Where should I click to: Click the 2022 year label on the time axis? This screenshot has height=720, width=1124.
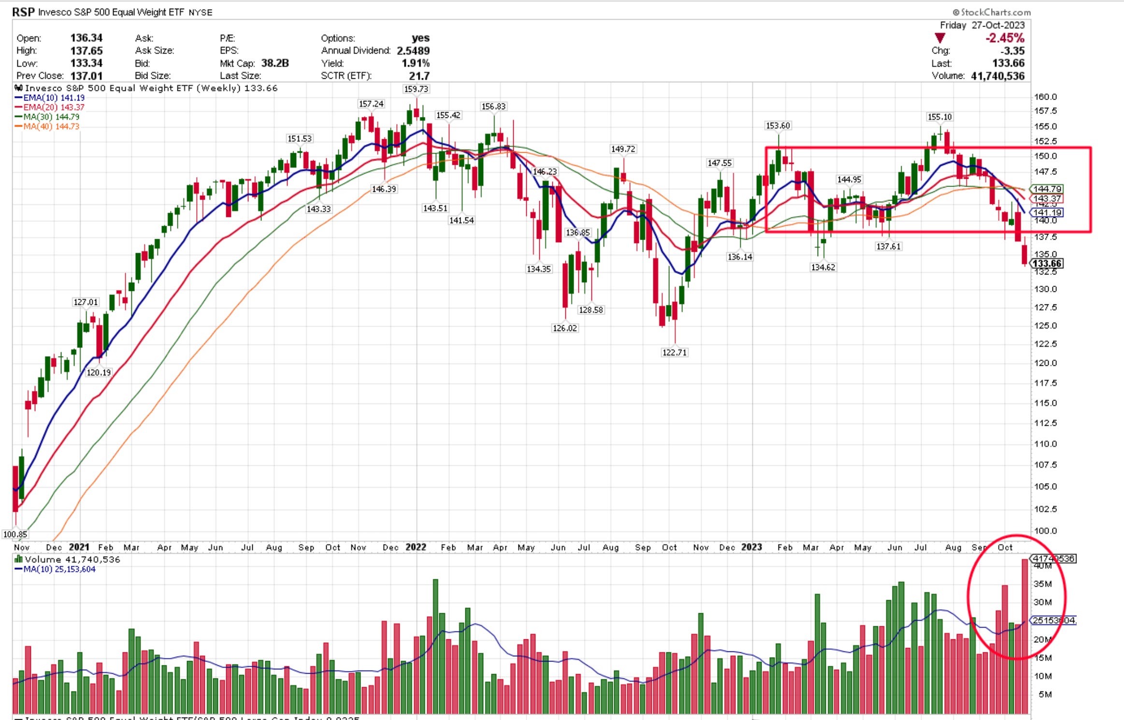click(416, 547)
